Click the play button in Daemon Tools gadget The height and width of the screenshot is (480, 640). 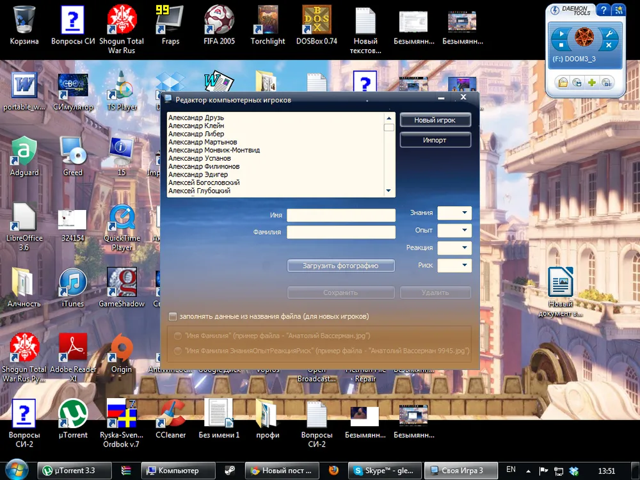(x=561, y=33)
